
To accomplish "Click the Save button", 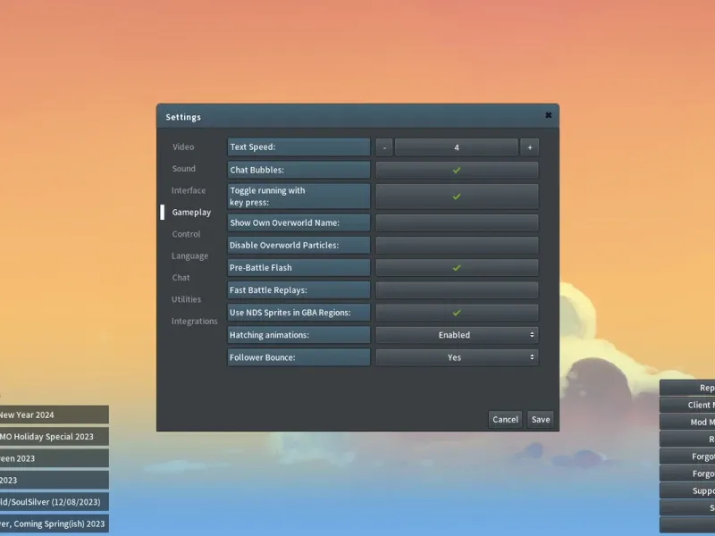I will [x=541, y=419].
